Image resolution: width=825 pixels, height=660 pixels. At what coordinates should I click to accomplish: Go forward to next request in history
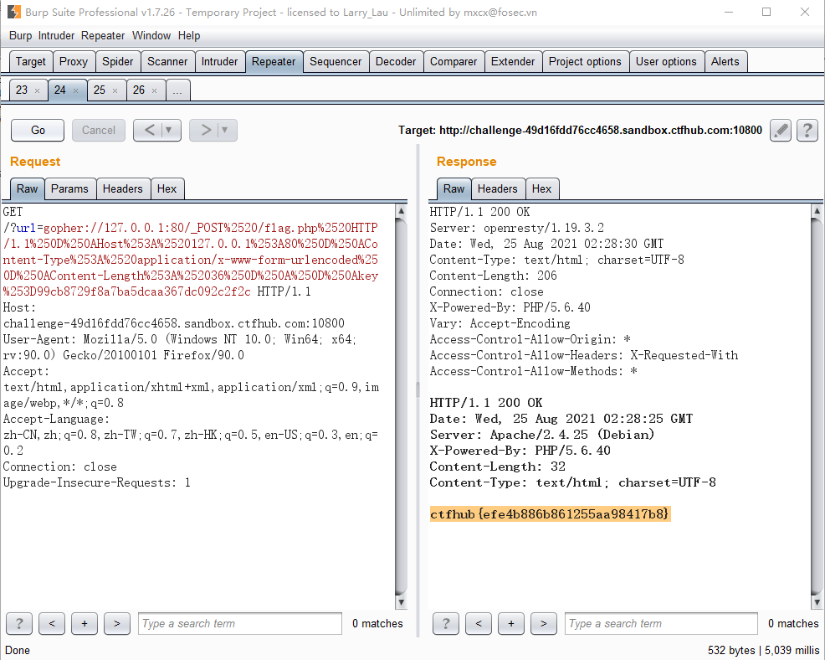click(206, 130)
